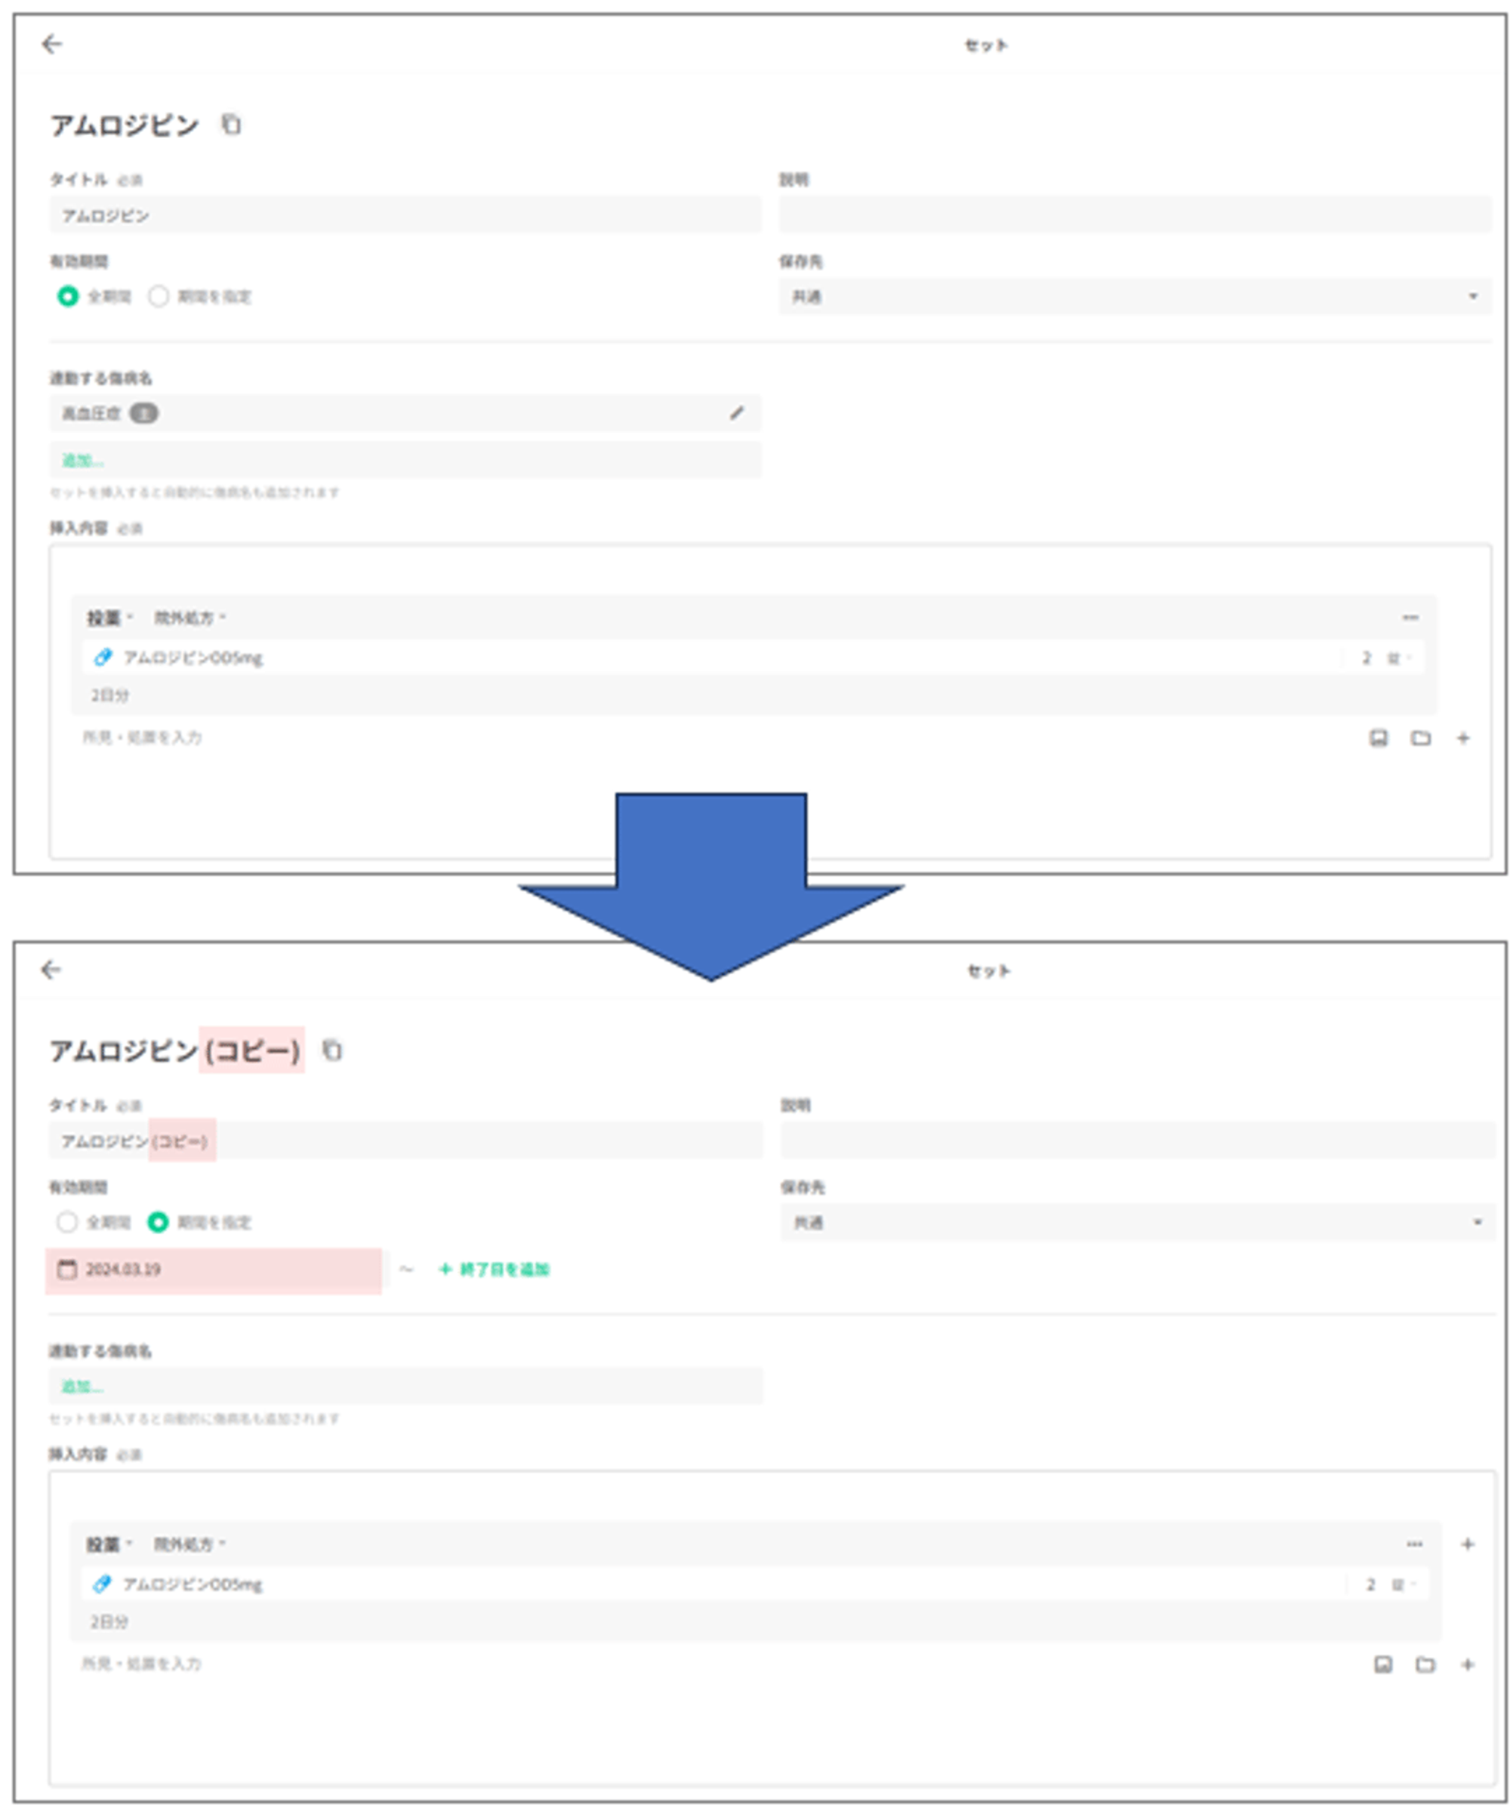Open 保存先 dropdown in top form
This screenshot has height=1808, width=1510.
pos(1134,296)
